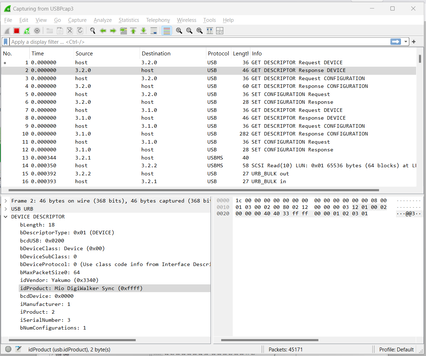The height and width of the screenshot is (356, 426).
Task: Open the View menu
Action: click(41, 20)
